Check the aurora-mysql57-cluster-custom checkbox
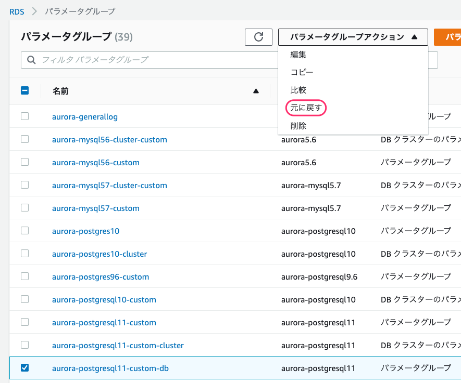 coord(24,185)
